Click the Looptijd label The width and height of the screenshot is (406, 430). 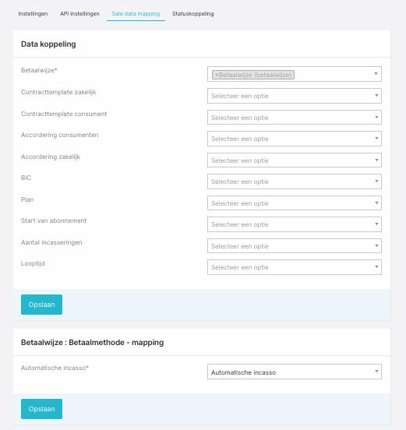(33, 263)
